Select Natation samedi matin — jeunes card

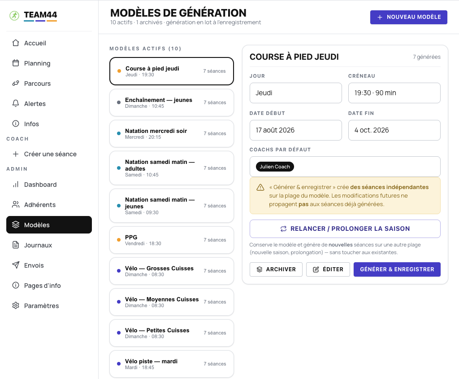pos(172,206)
